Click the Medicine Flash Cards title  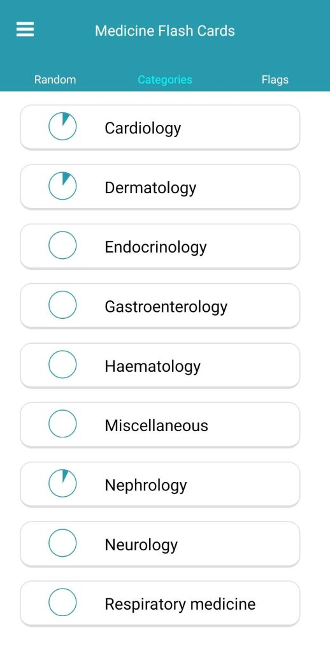coord(165,31)
